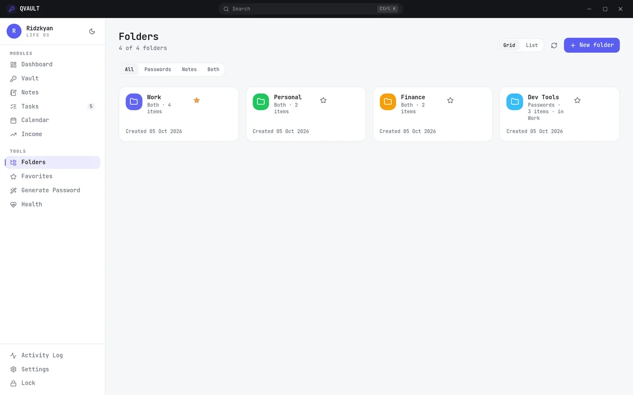
Task: Filter folders by Passwords
Action: pyautogui.click(x=158, y=70)
